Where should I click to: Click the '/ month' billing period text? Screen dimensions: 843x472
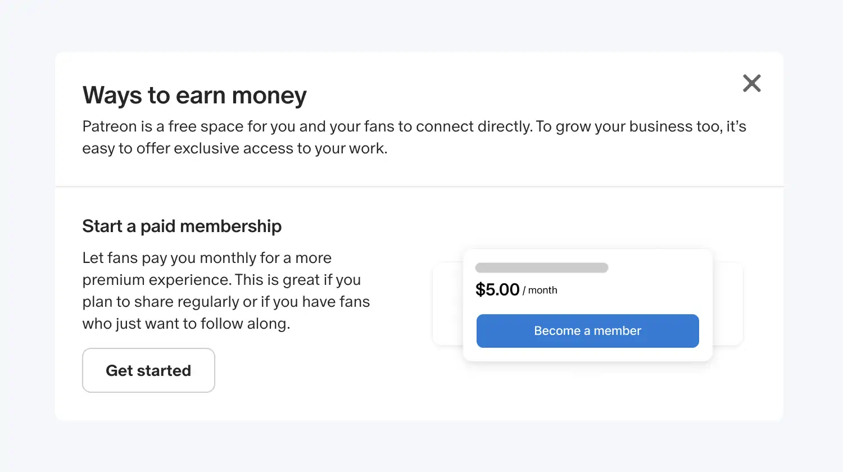(540, 291)
